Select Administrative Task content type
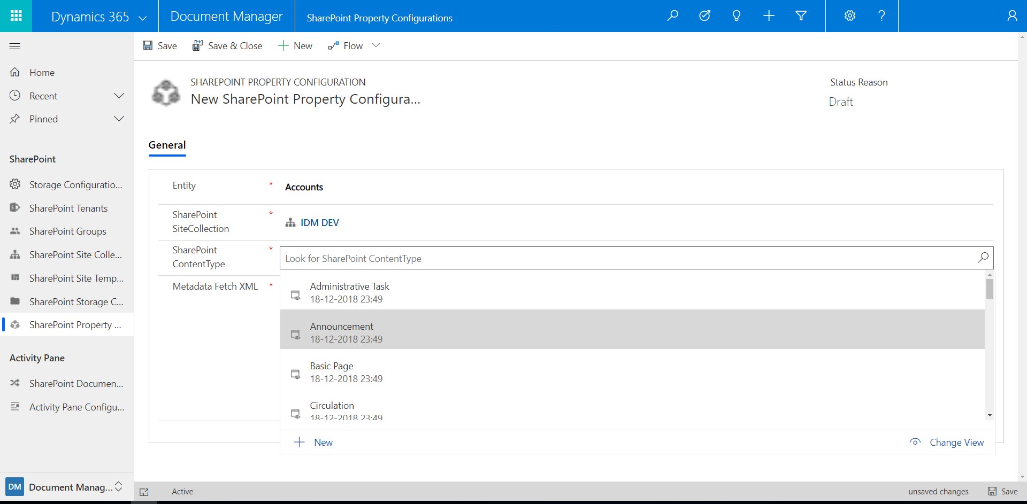 point(632,292)
